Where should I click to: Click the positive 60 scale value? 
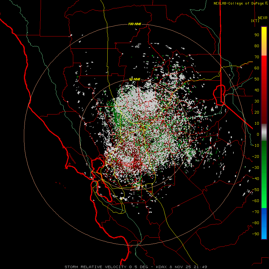[257, 68]
